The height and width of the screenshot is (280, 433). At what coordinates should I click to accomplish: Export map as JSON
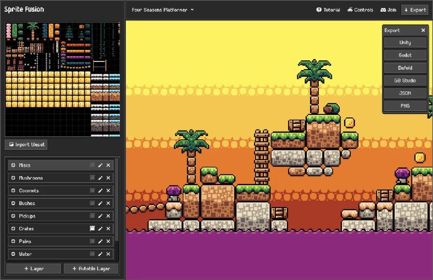pos(405,93)
